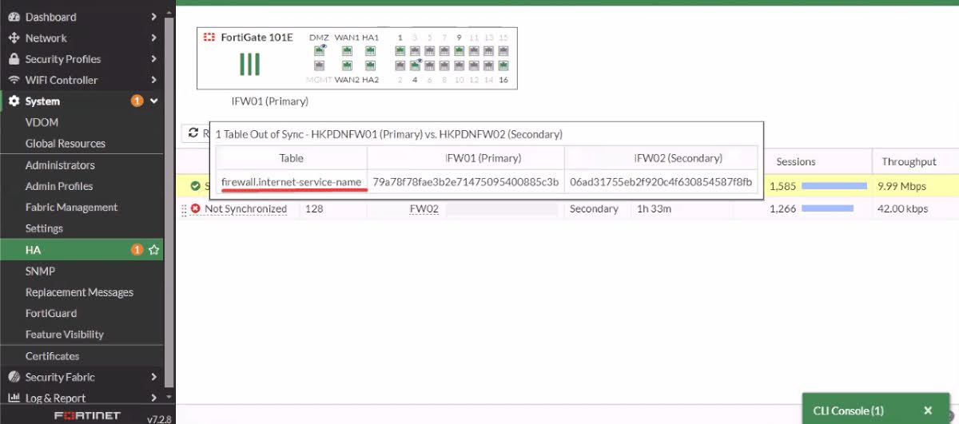Image resolution: width=959 pixels, height=424 pixels.
Task: Click the MGMT port on the faceplate
Action: pos(320,65)
